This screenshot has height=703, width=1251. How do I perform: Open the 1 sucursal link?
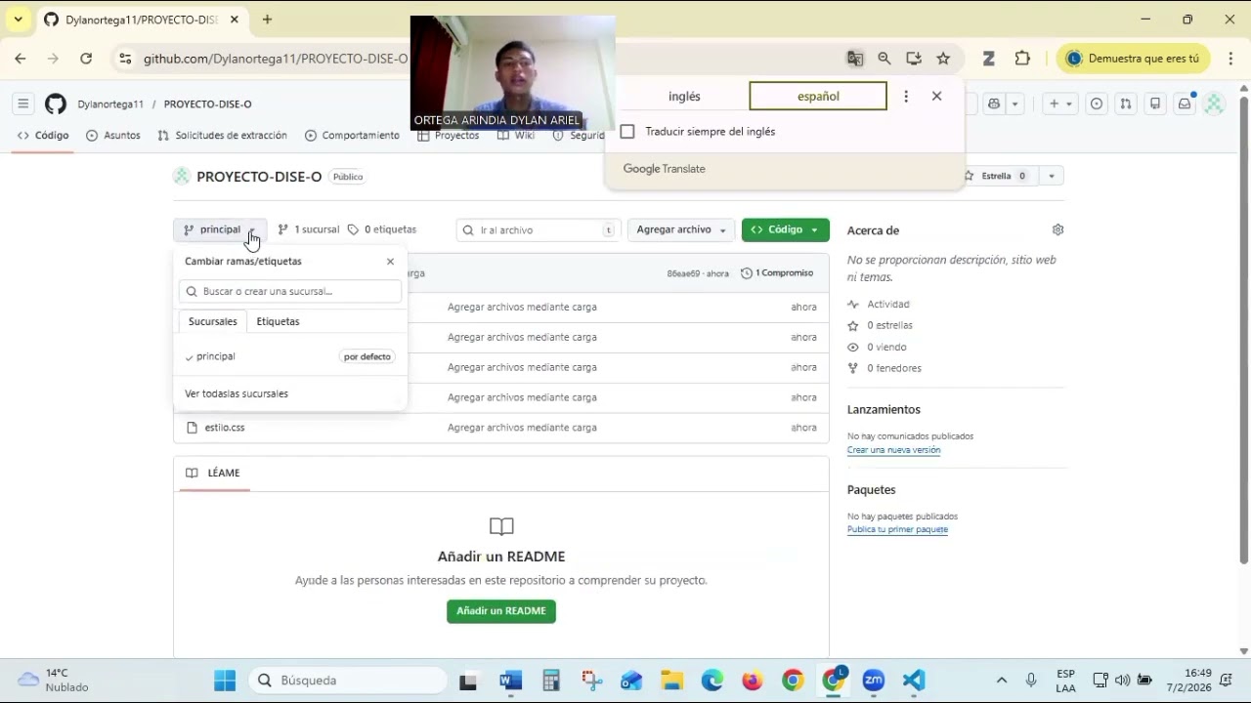click(x=308, y=229)
